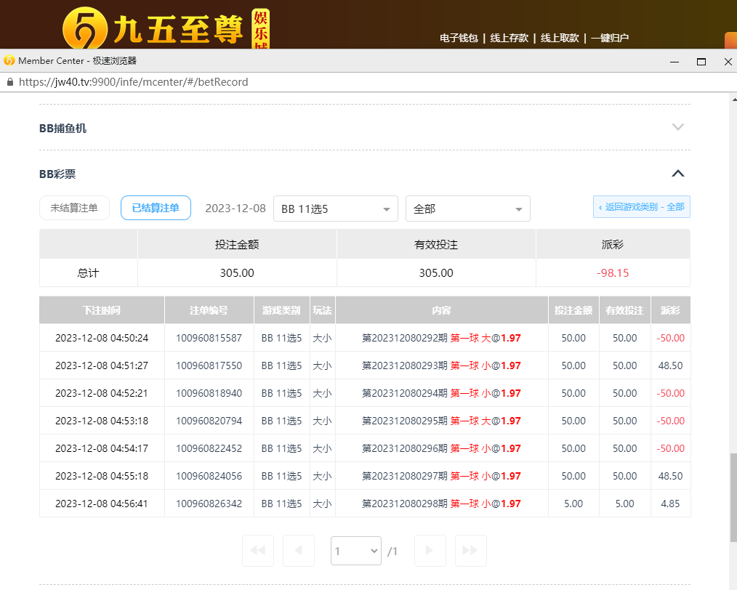Click the 下注时间 column header

point(102,310)
